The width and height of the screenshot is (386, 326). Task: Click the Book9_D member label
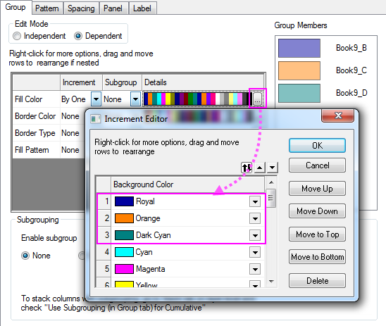coord(351,93)
